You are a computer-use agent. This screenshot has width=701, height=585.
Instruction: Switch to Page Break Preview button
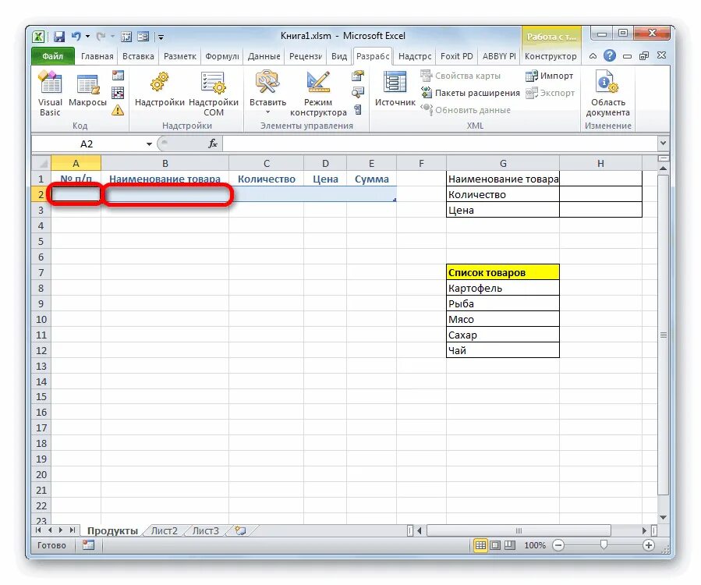click(x=510, y=545)
